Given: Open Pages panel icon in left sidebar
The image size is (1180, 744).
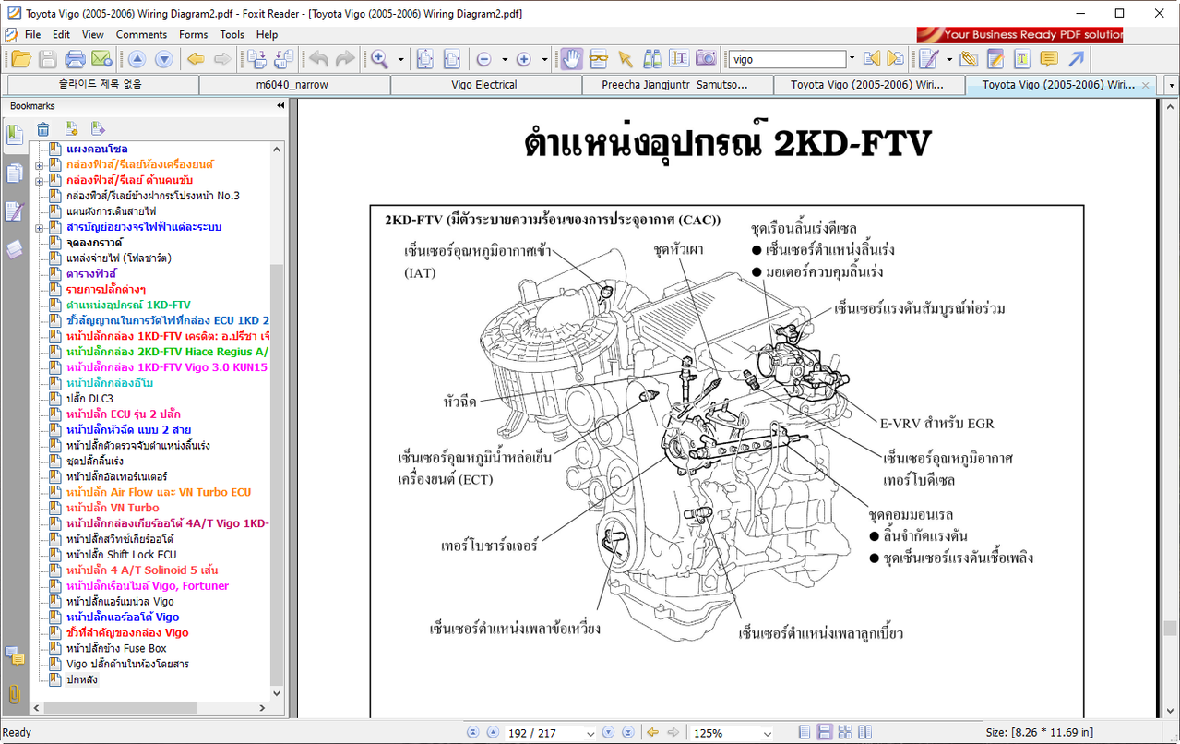Looking at the screenshot, I should pos(14,173).
